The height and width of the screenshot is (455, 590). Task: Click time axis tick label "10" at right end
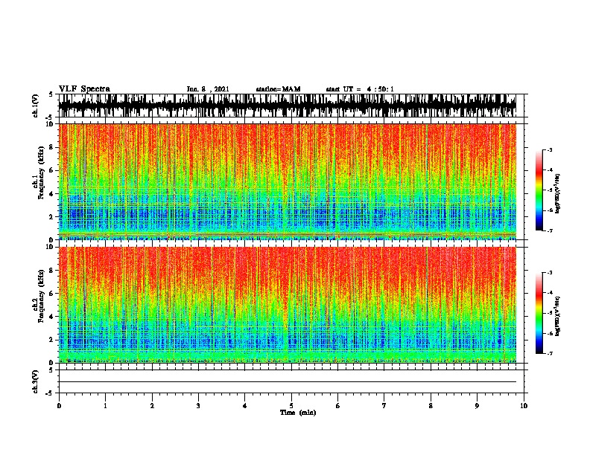tap(524, 406)
